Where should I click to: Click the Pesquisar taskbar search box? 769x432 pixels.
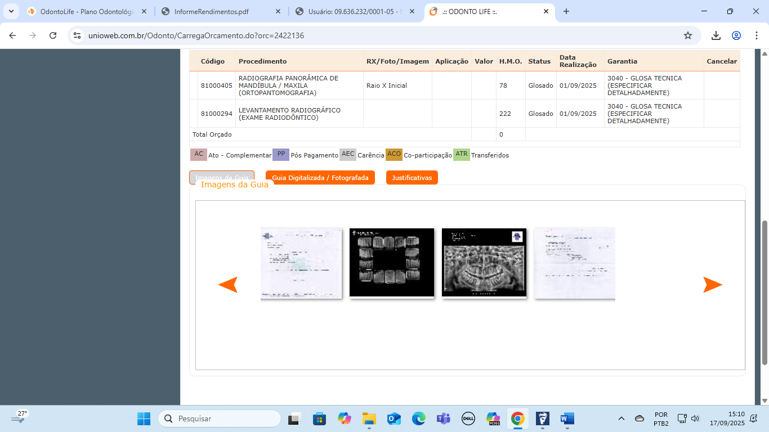pyautogui.click(x=220, y=418)
